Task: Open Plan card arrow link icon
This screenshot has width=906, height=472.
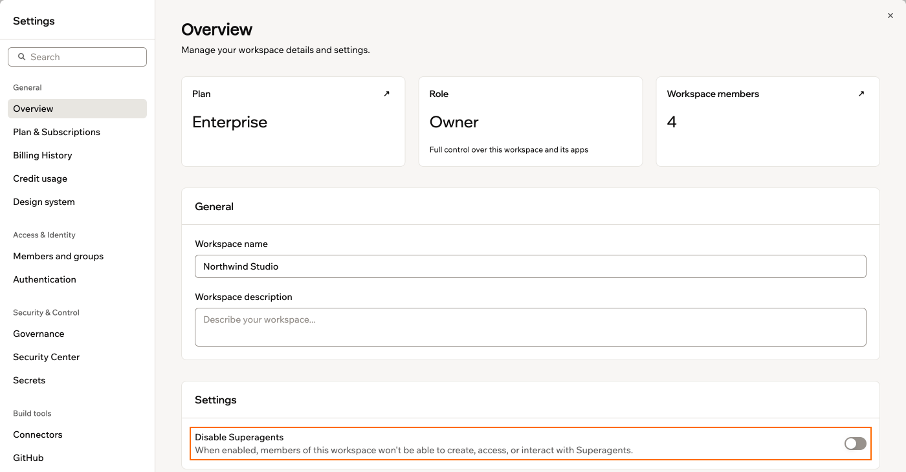Action: (x=386, y=94)
